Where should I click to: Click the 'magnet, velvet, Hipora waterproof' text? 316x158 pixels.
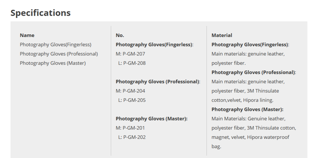coord(250,137)
